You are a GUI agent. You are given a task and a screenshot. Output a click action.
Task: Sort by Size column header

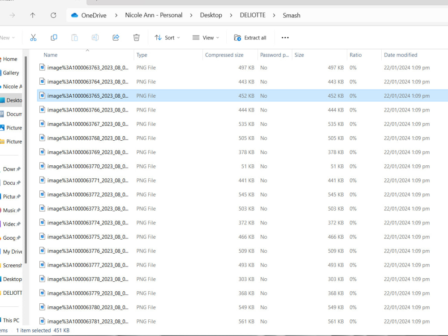coord(299,55)
